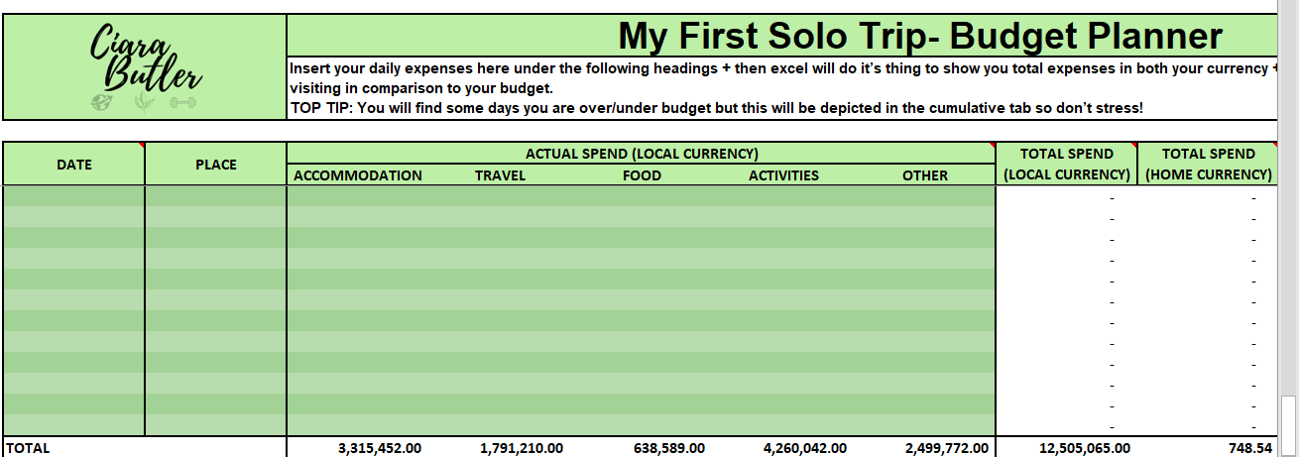Select the ACCOMMODATION column heading
Screen dimensions: 1299x457
point(358,175)
